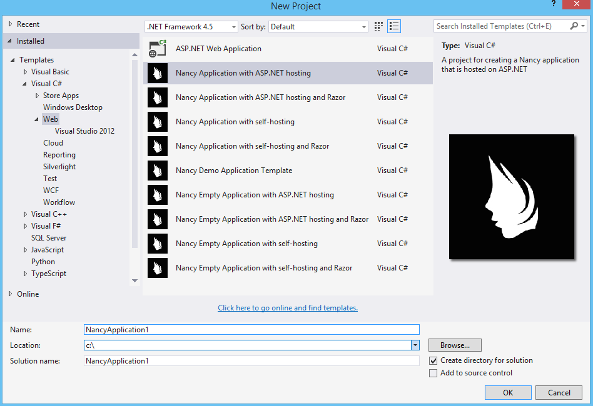Click the Search Installed Templates box

pos(501,26)
